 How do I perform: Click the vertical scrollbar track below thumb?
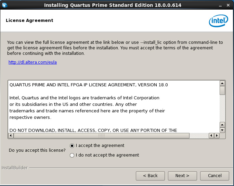[222, 109]
